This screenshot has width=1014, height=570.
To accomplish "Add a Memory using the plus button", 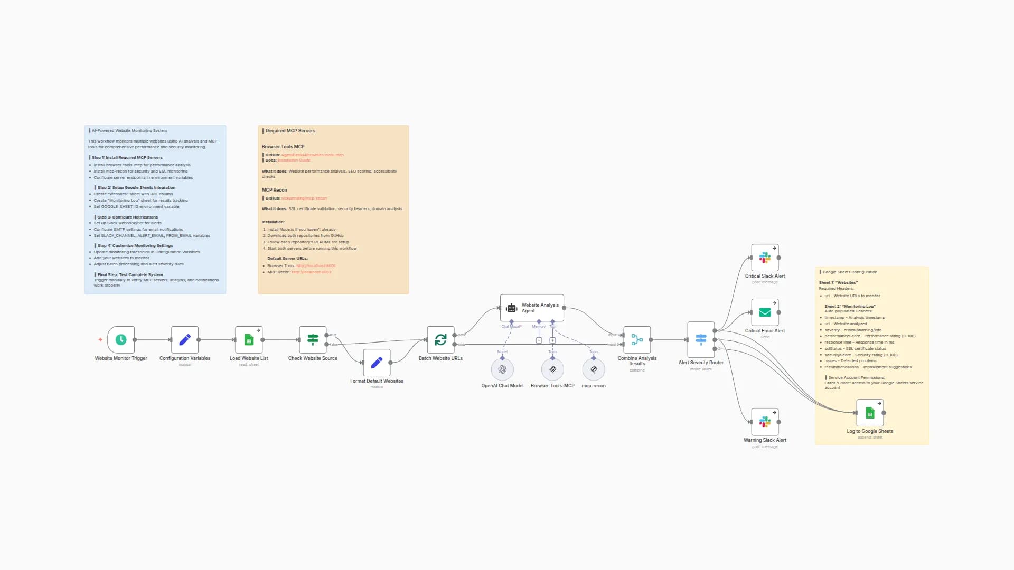I will (x=538, y=340).
